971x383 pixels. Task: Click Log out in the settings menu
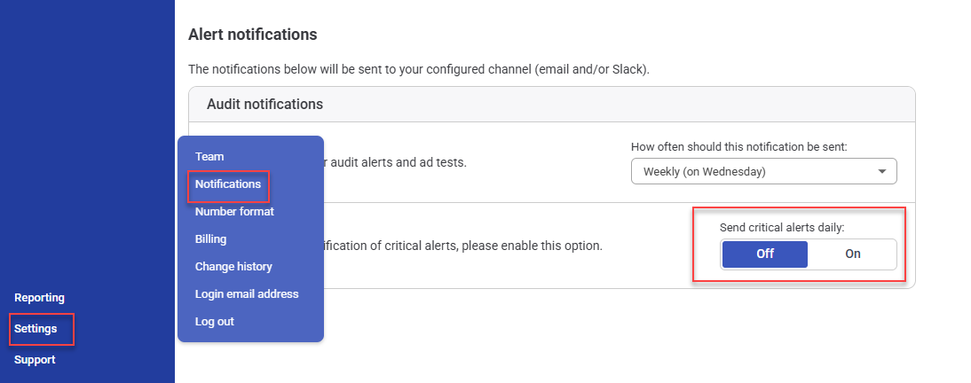[215, 322]
